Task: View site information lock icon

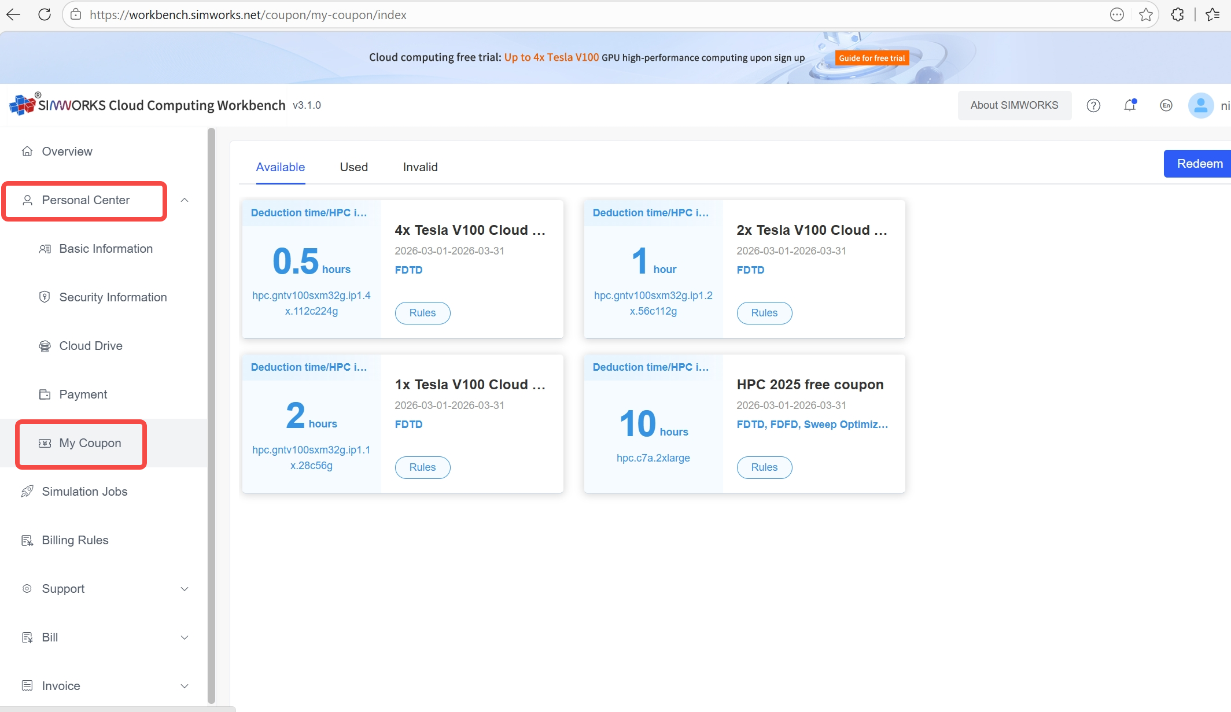Action: (x=76, y=14)
